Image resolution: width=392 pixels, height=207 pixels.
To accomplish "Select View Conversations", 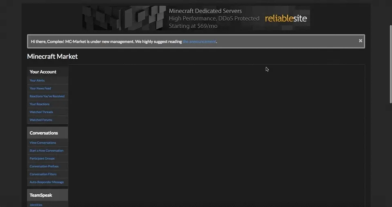I will 43,143.
